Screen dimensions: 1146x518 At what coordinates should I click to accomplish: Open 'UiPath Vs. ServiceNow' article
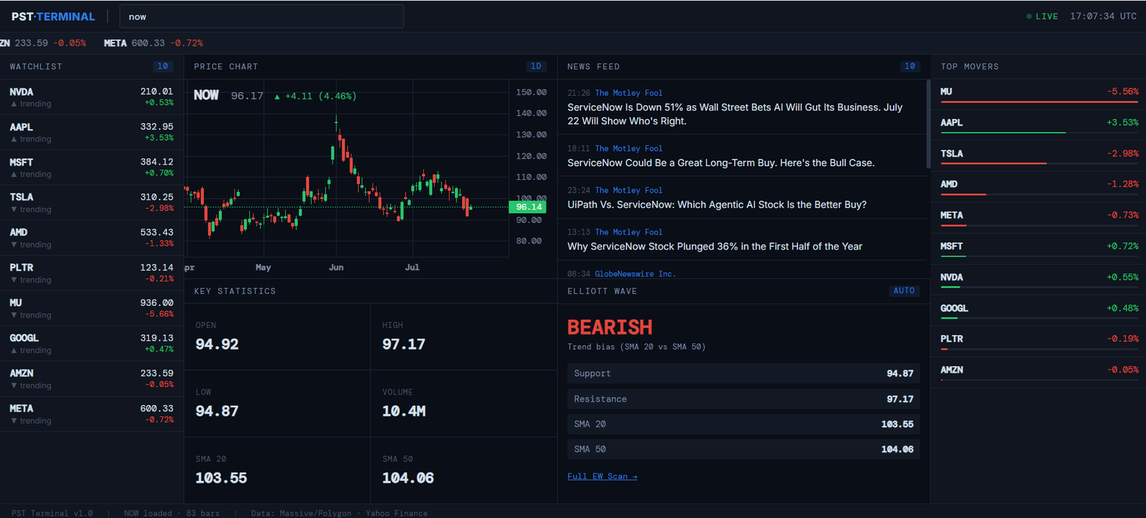point(742,198)
